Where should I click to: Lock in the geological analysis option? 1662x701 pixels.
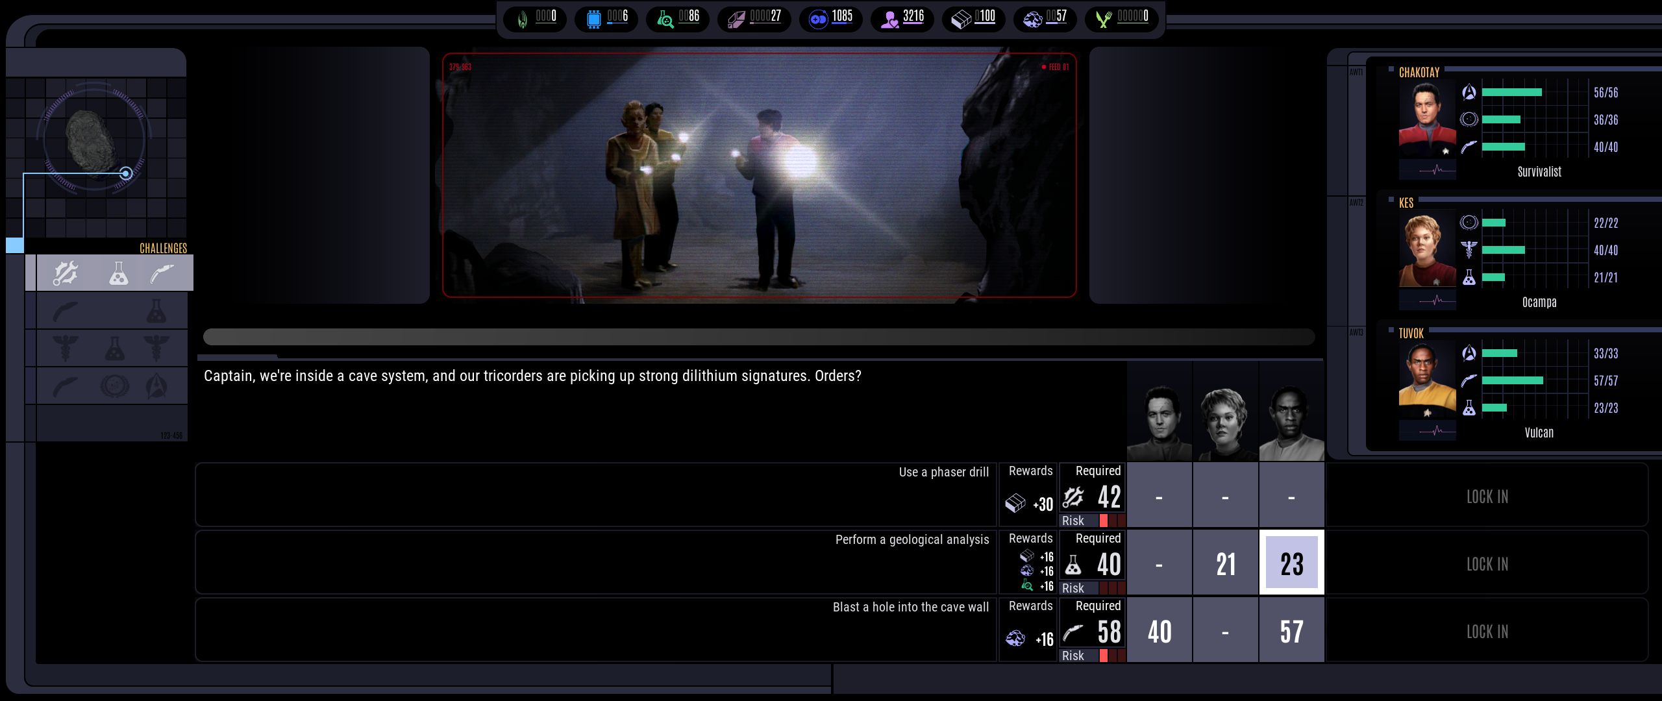click(x=1487, y=563)
